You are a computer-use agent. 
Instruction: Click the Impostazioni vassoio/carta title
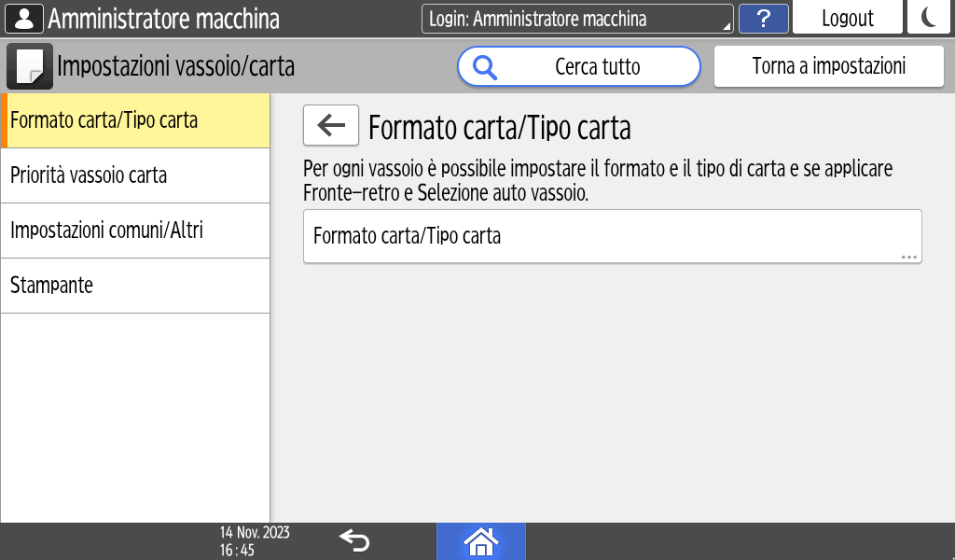click(x=175, y=66)
